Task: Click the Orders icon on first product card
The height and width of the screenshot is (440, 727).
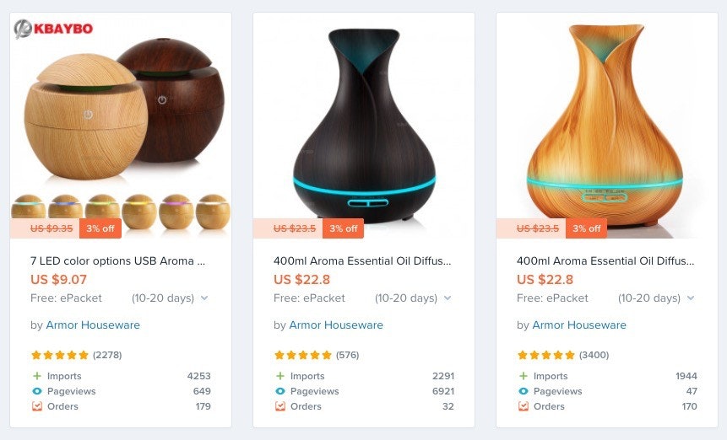Action: [37, 406]
